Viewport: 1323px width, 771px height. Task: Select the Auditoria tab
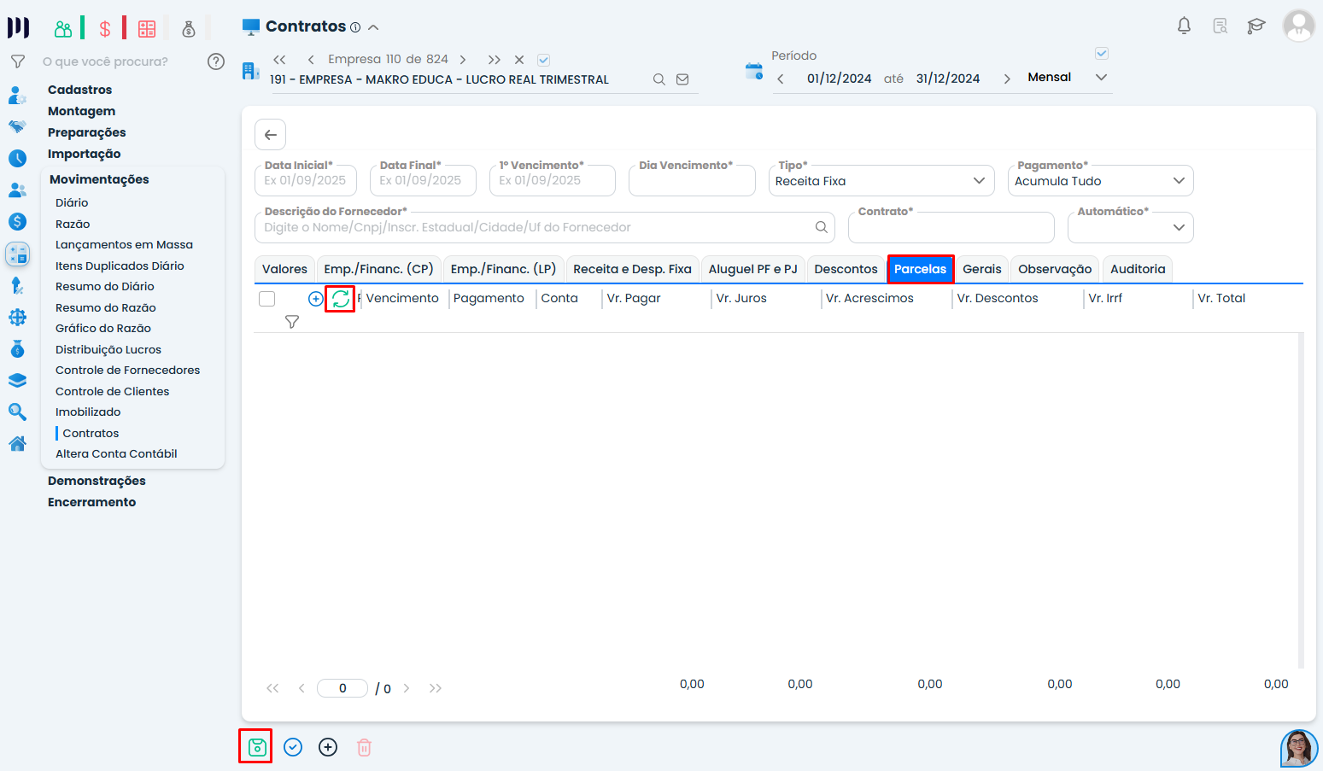tap(1137, 269)
